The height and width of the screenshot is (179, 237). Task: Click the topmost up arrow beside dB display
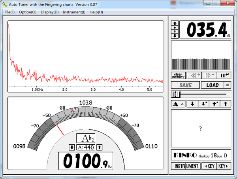click(x=175, y=23)
